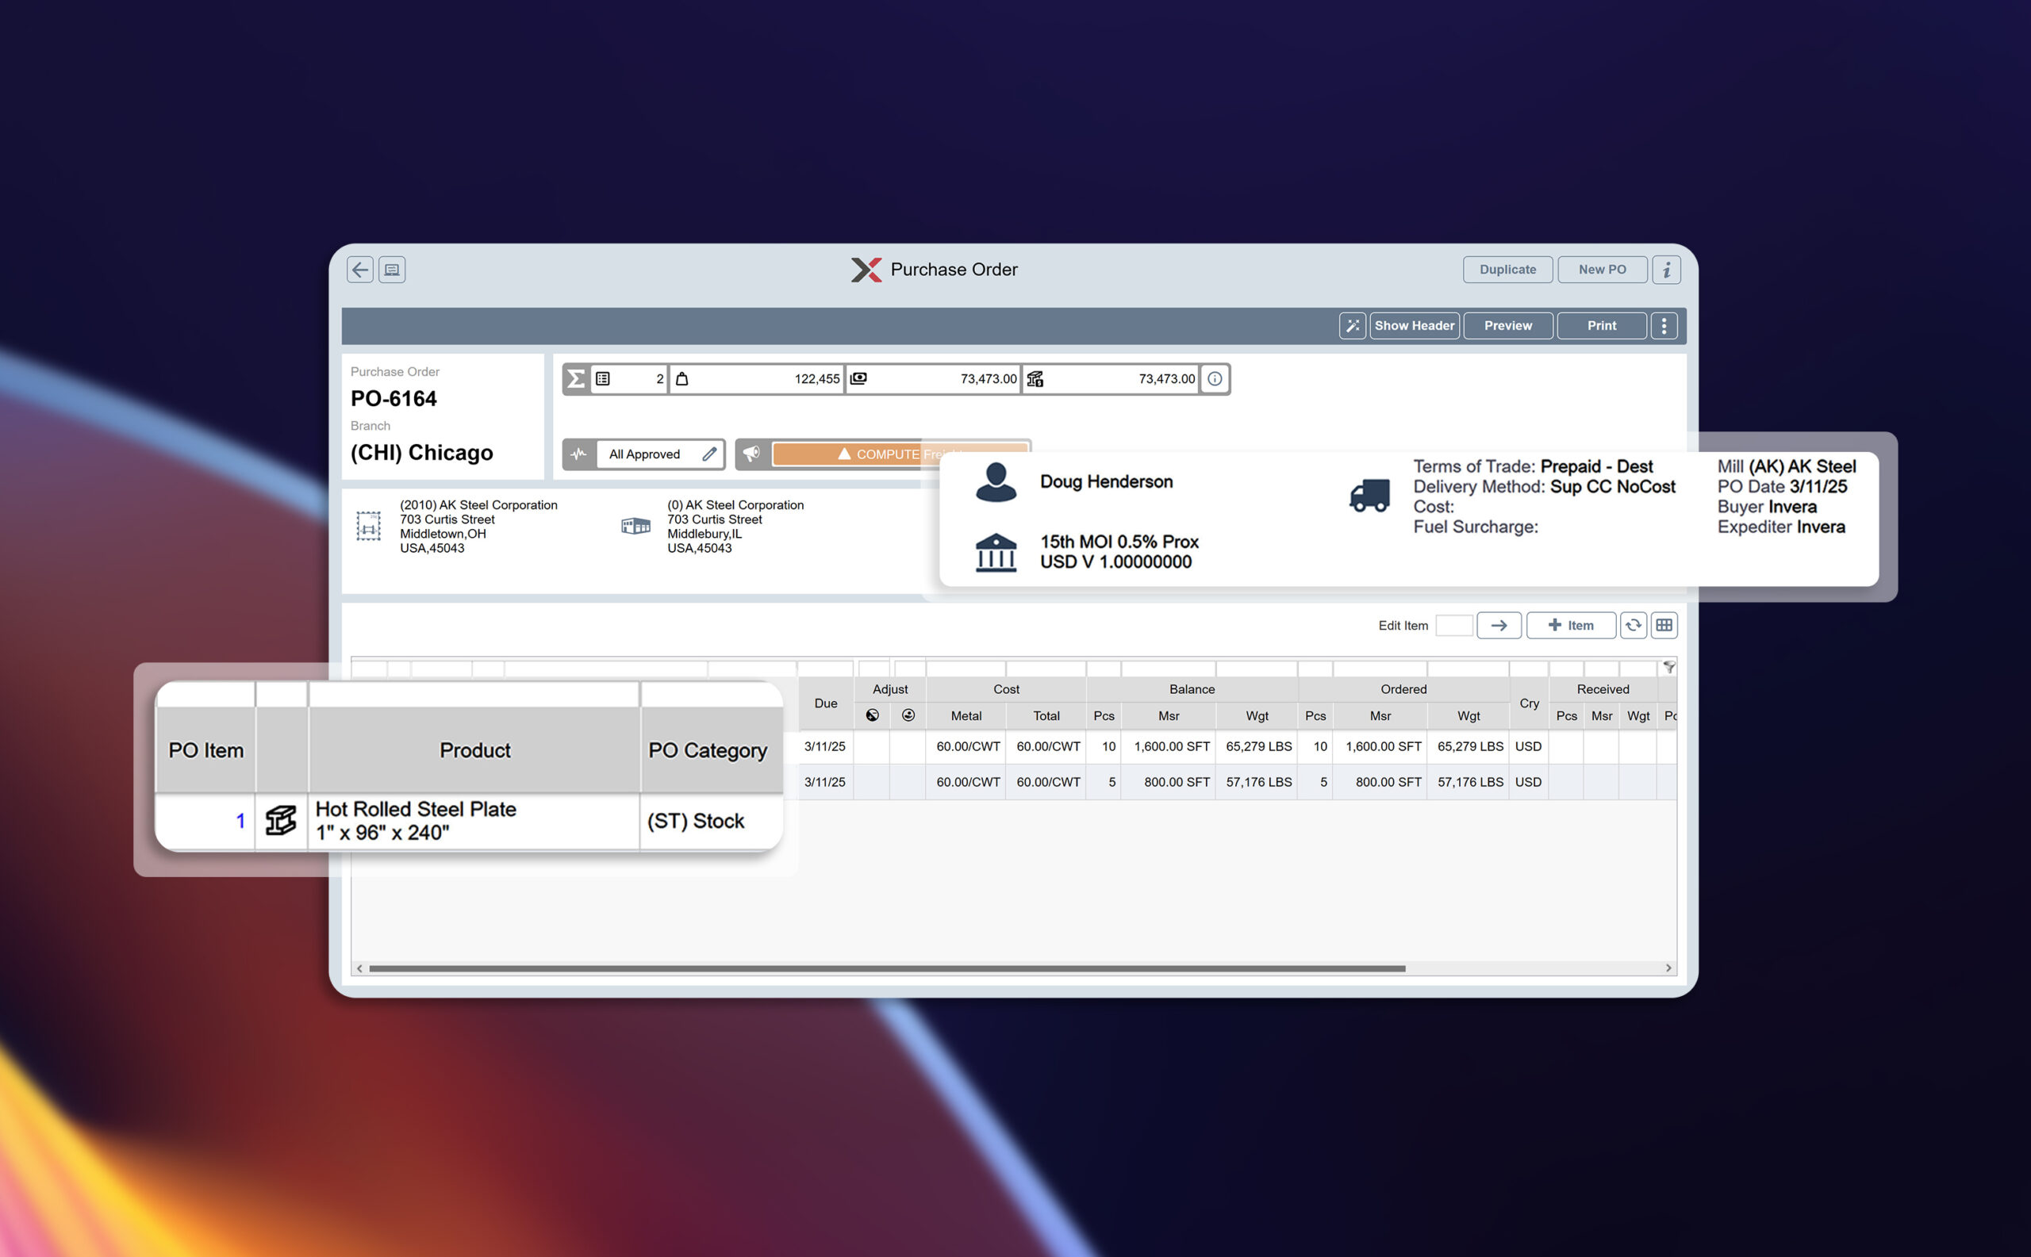The height and width of the screenshot is (1257, 2031).
Task: Click the (CHI) Chicago branch label
Action: coord(421,452)
